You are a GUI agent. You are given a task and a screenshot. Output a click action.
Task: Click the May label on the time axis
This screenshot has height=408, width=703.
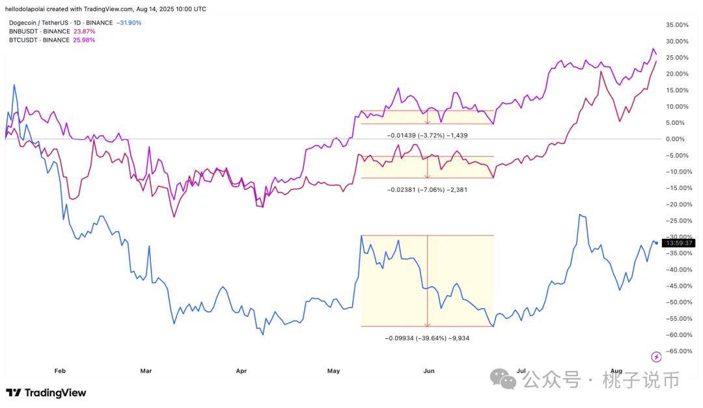[333, 371]
